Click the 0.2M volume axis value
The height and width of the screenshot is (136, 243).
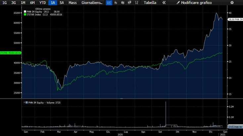231,107
